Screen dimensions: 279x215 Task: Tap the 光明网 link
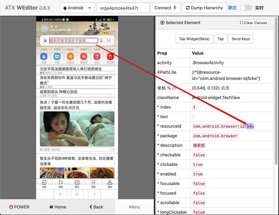pos(97,49)
